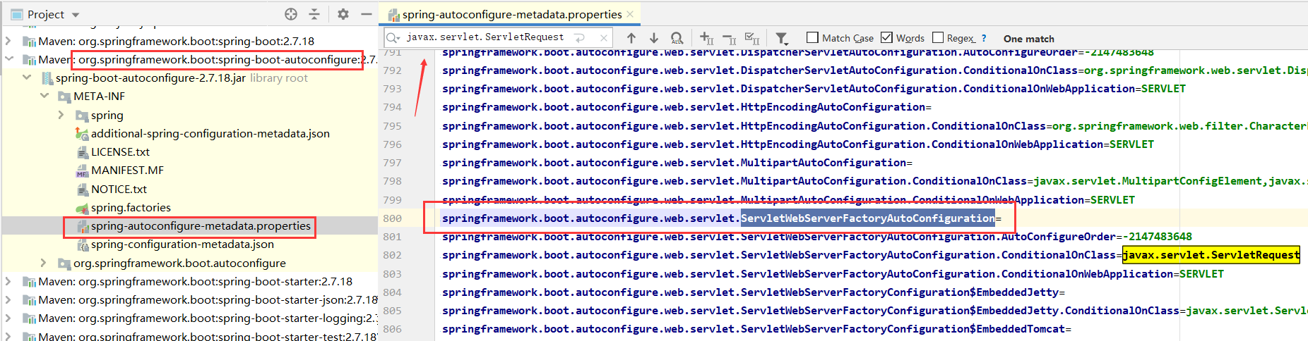Image resolution: width=1308 pixels, height=341 pixels.
Task: Add selection for next occurrence
Action: tap(706, 38)
